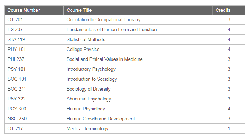Click the PSY 101 course number
Image resolution: width=247 pixels, height=138 pixels.
point(16,69)
